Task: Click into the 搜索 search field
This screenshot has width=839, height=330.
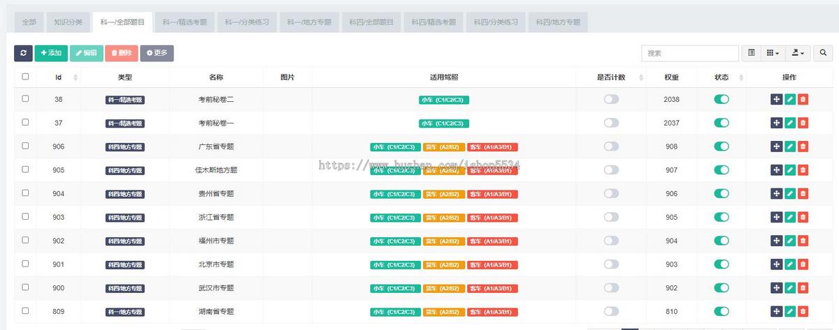Action: pos(690,53)
